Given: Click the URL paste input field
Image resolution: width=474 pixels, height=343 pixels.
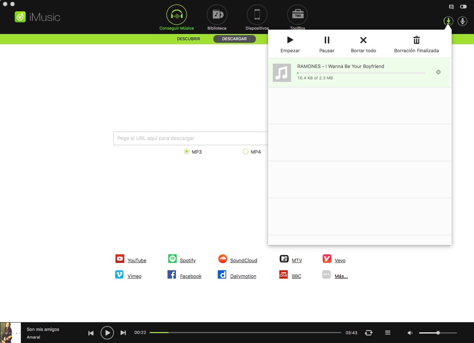Looking at the screenshot, I should pyautogui.click(x=190, y=138).
